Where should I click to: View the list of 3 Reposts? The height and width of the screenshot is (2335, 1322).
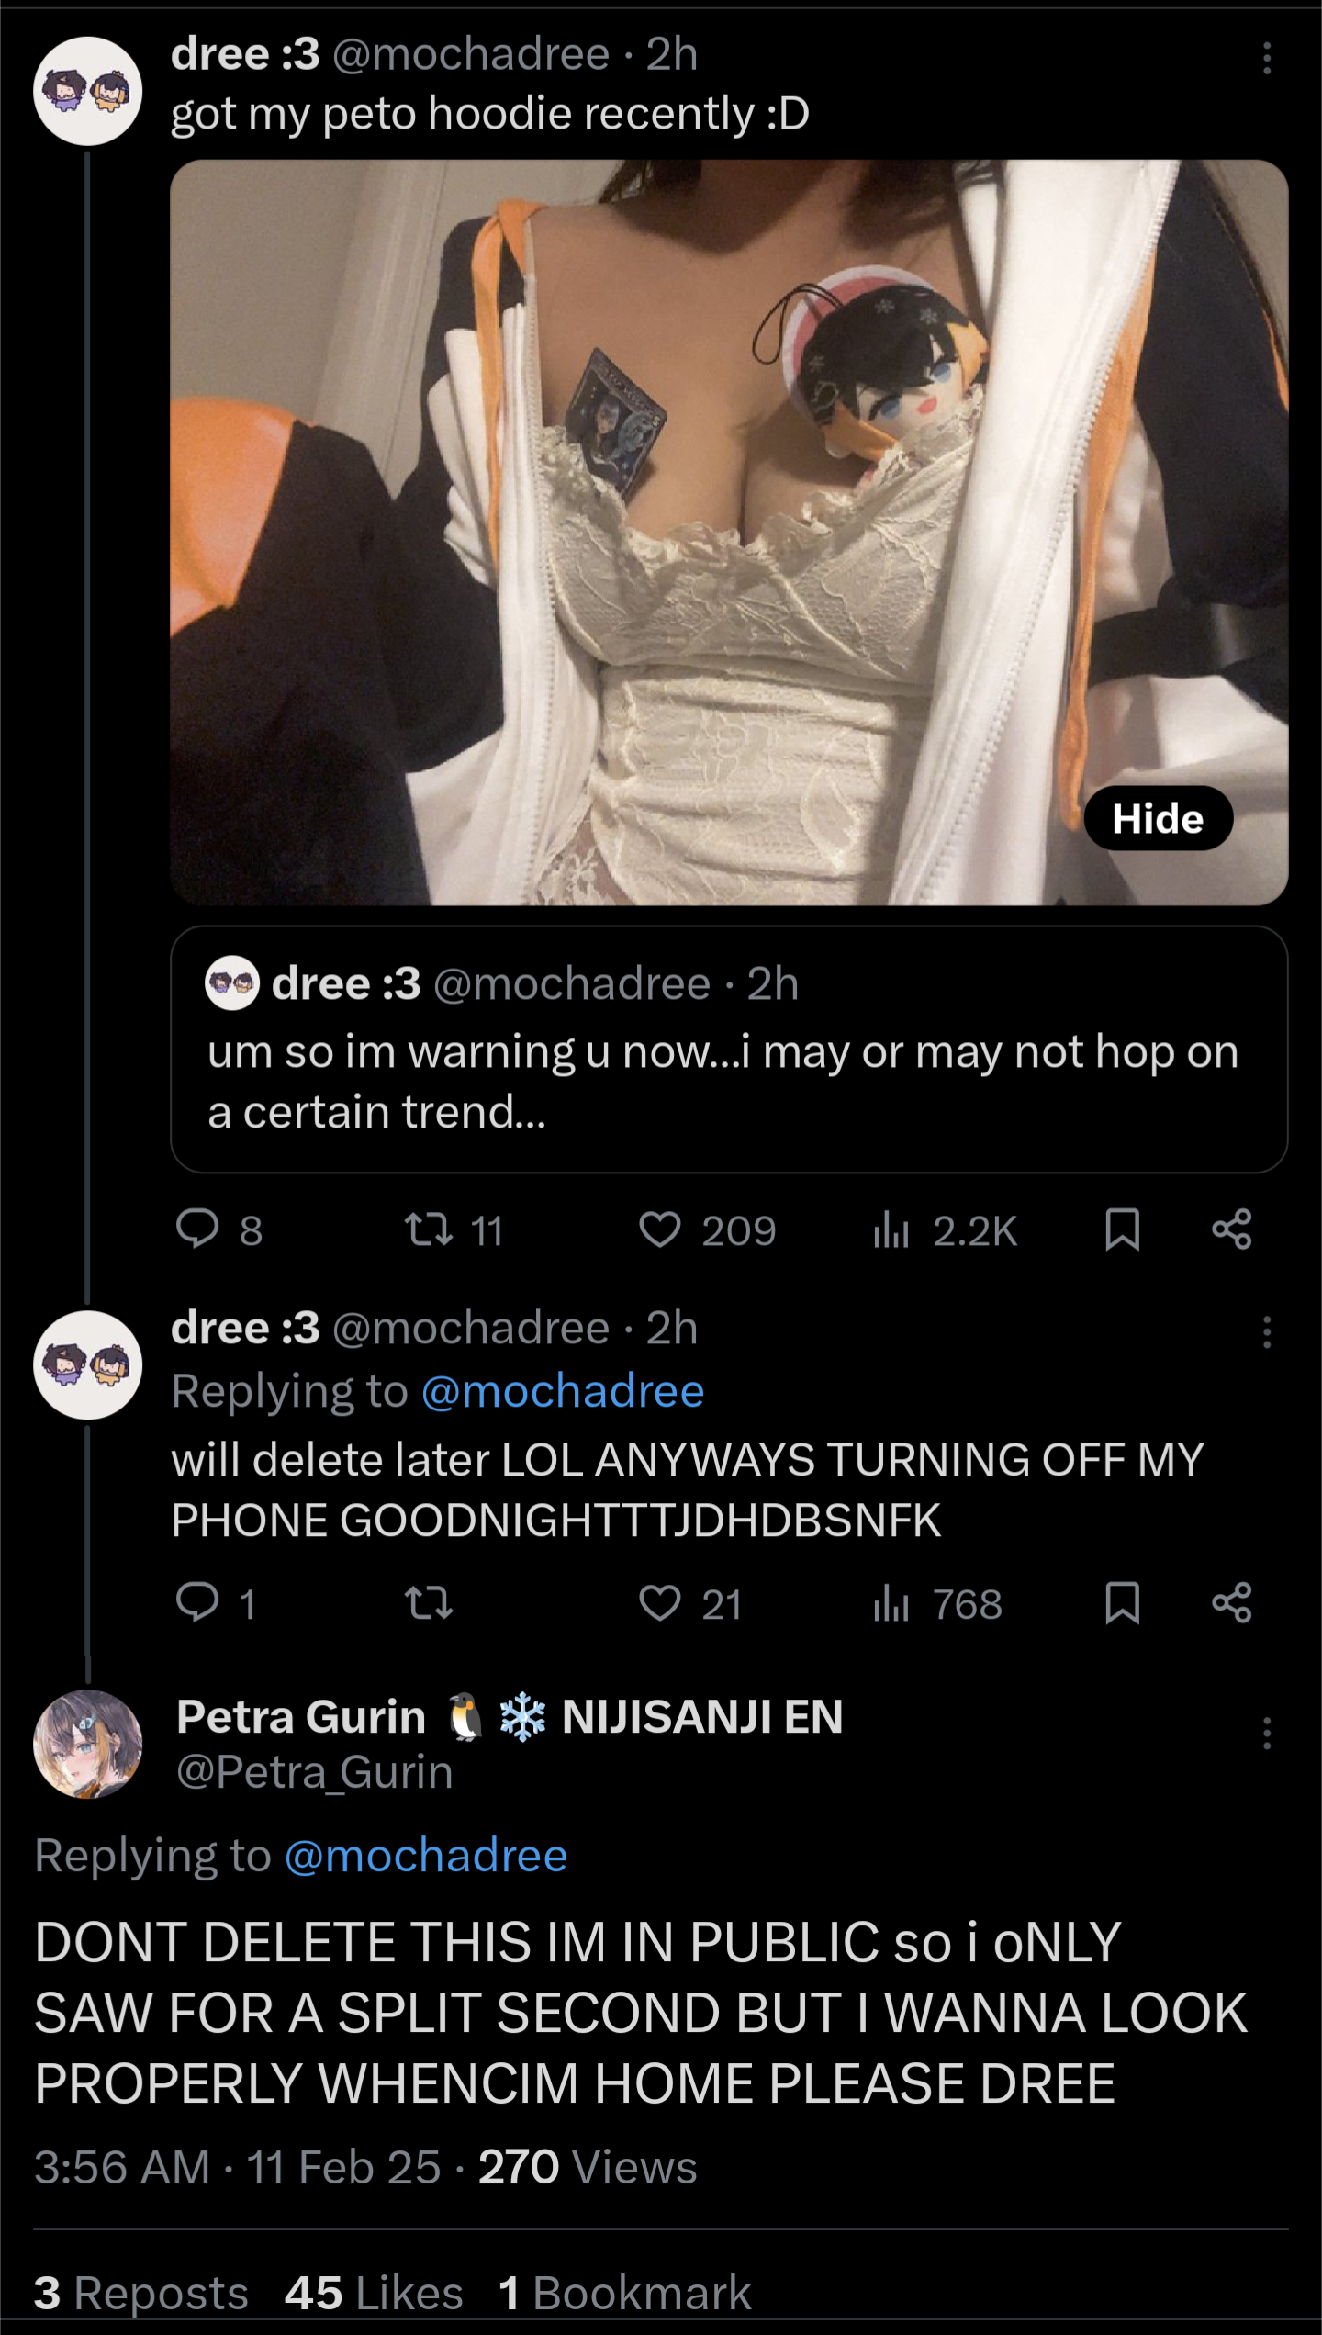coord(141,2292)
